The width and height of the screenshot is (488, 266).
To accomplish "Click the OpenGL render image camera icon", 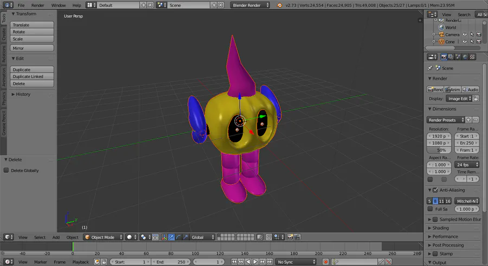I will 290,237.
